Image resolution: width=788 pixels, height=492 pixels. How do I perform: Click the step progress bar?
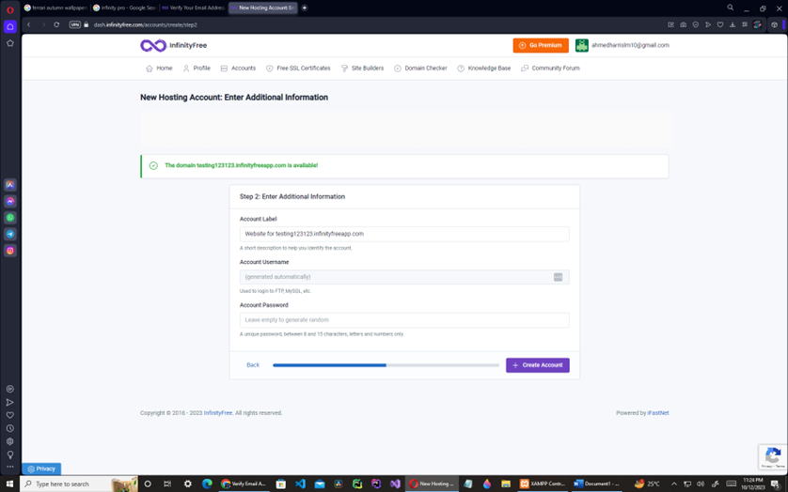pos(386,365)
